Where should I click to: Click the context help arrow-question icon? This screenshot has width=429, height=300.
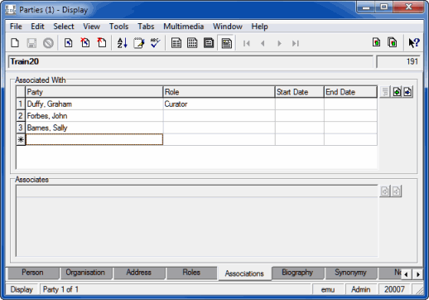tap(414, 43)
